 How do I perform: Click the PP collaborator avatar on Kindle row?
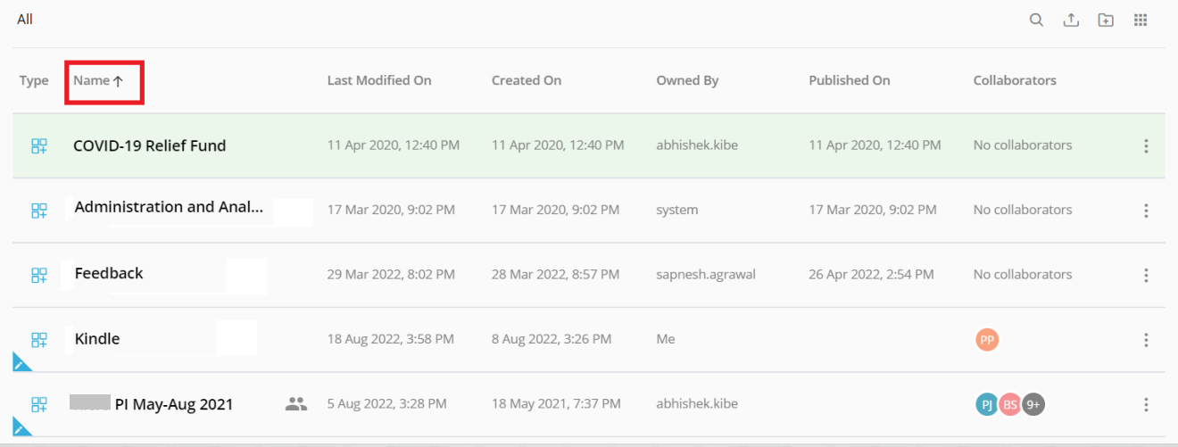(x=986, y=340)
